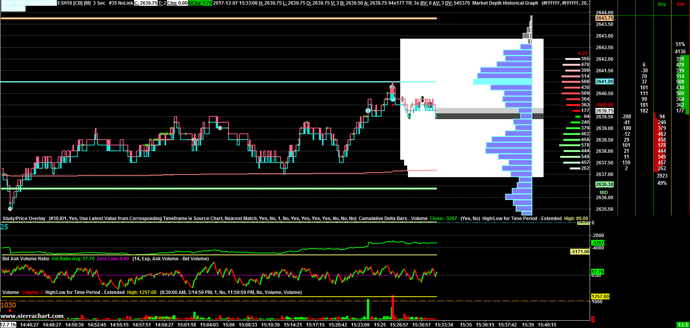Click the 2017-12-07 15:33:06 timestamp
The width and height of the screenshot is (690, 328).
tap(235, 3)
